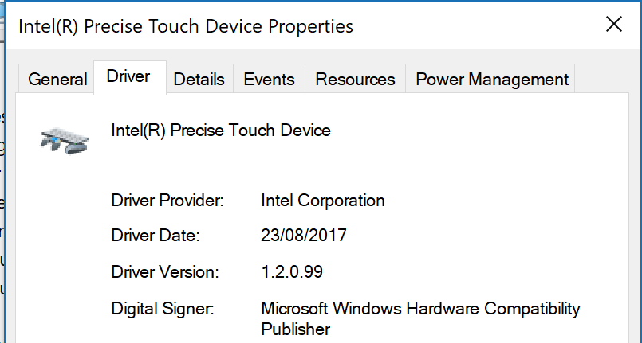Click the Digital Signer label
The image size is (642, 343).
point(163,309)
